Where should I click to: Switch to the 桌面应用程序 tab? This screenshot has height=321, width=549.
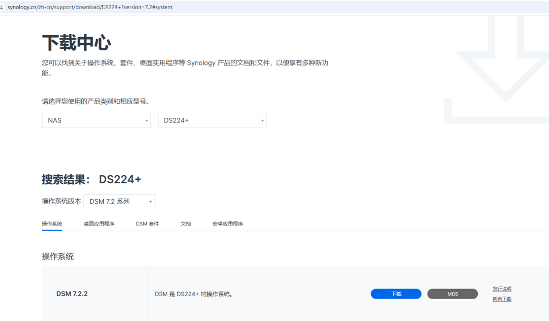pyautogui.click(x=99, y=223)
